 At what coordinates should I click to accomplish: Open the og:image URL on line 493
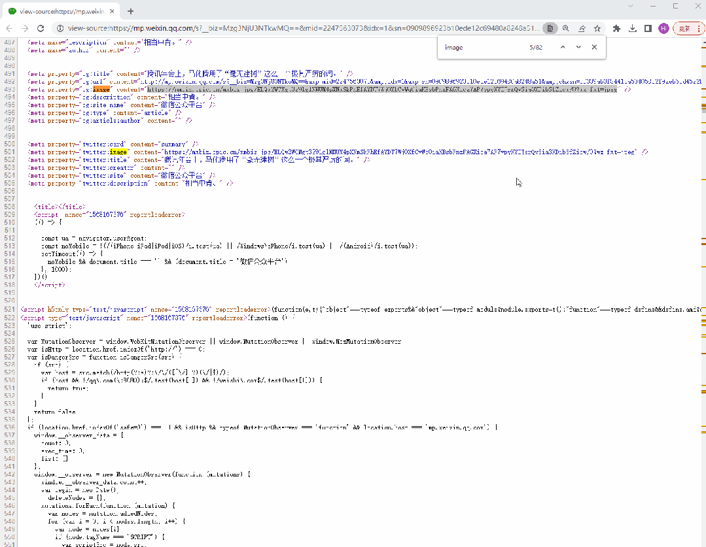pos(383,90)
